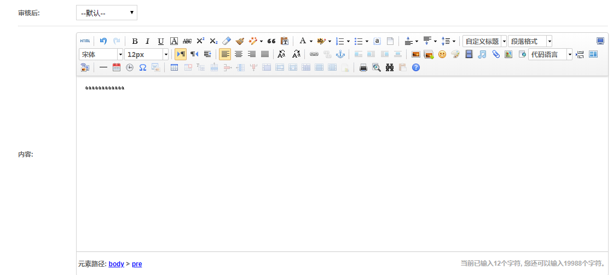Click the auto-typeset magic wand icon
The image size is (613, 275).
pos(253,41)
